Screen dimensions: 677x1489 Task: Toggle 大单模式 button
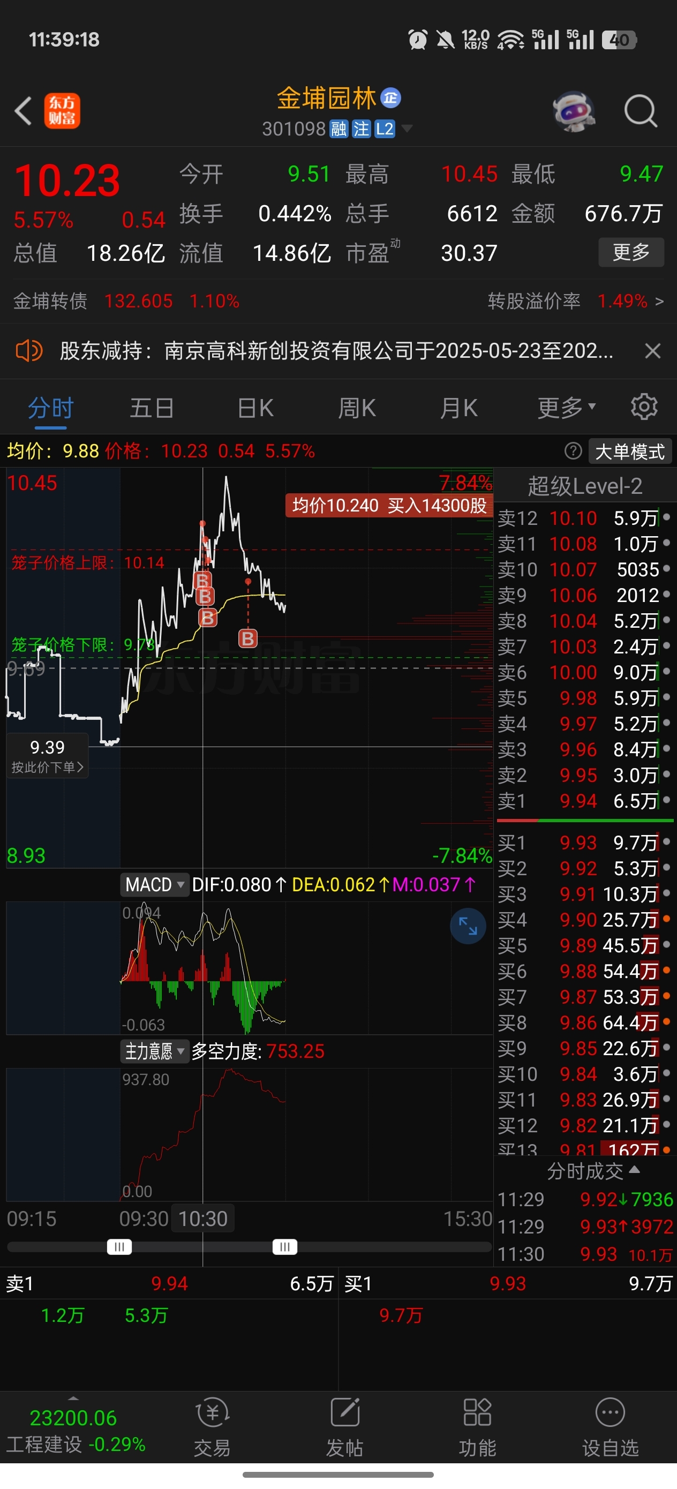click(630, 452)
